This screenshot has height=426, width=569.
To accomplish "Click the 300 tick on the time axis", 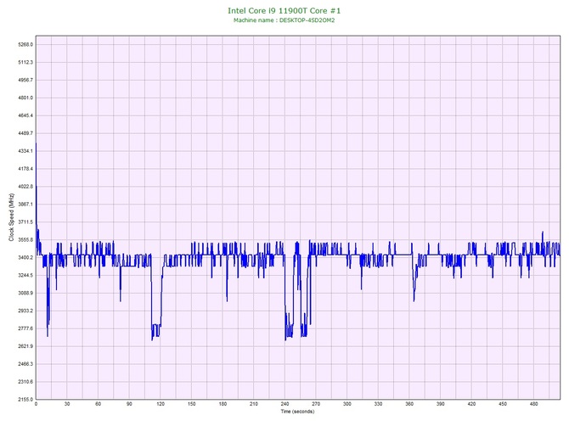I will [x=347, y=404].
